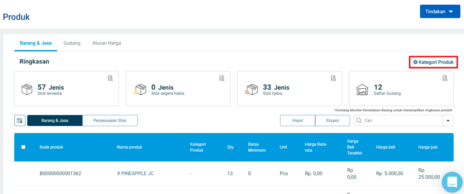The width and height of the screenshot is (464, 194).
Task: Open detail icon on Stok segera habis card
Action: (222, 78)
